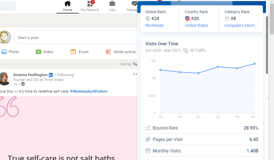
Task: Click the Write article icon
Action: pyautogui.click(x=108, y=52)
